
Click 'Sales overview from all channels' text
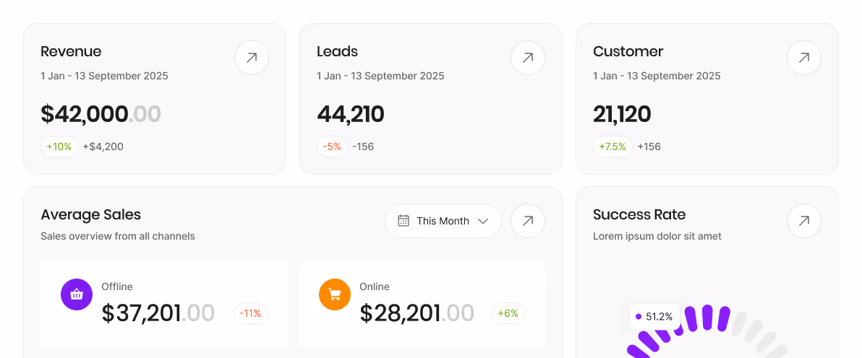coord(118,237)
